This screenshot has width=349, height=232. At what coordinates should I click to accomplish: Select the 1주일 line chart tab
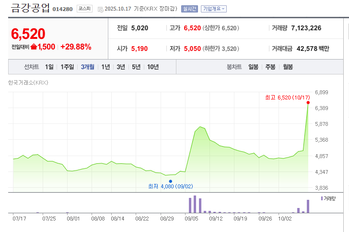(x=67, y=67)
